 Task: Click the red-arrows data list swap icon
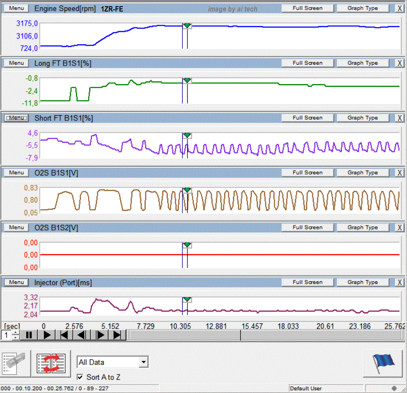(x=51, y=362)
